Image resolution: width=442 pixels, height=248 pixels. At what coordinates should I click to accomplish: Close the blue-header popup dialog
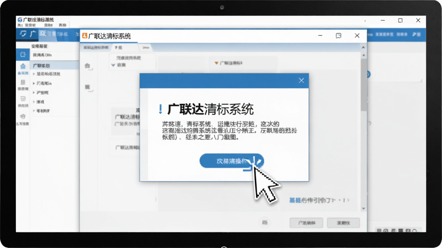click(x=301, y=81)
